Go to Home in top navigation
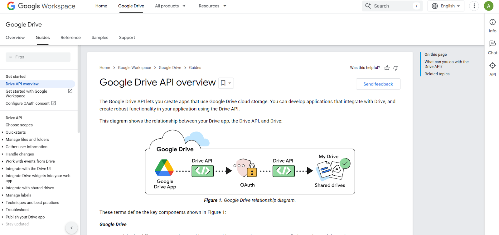This screenshot has width=499, height=235. [101, 6]
